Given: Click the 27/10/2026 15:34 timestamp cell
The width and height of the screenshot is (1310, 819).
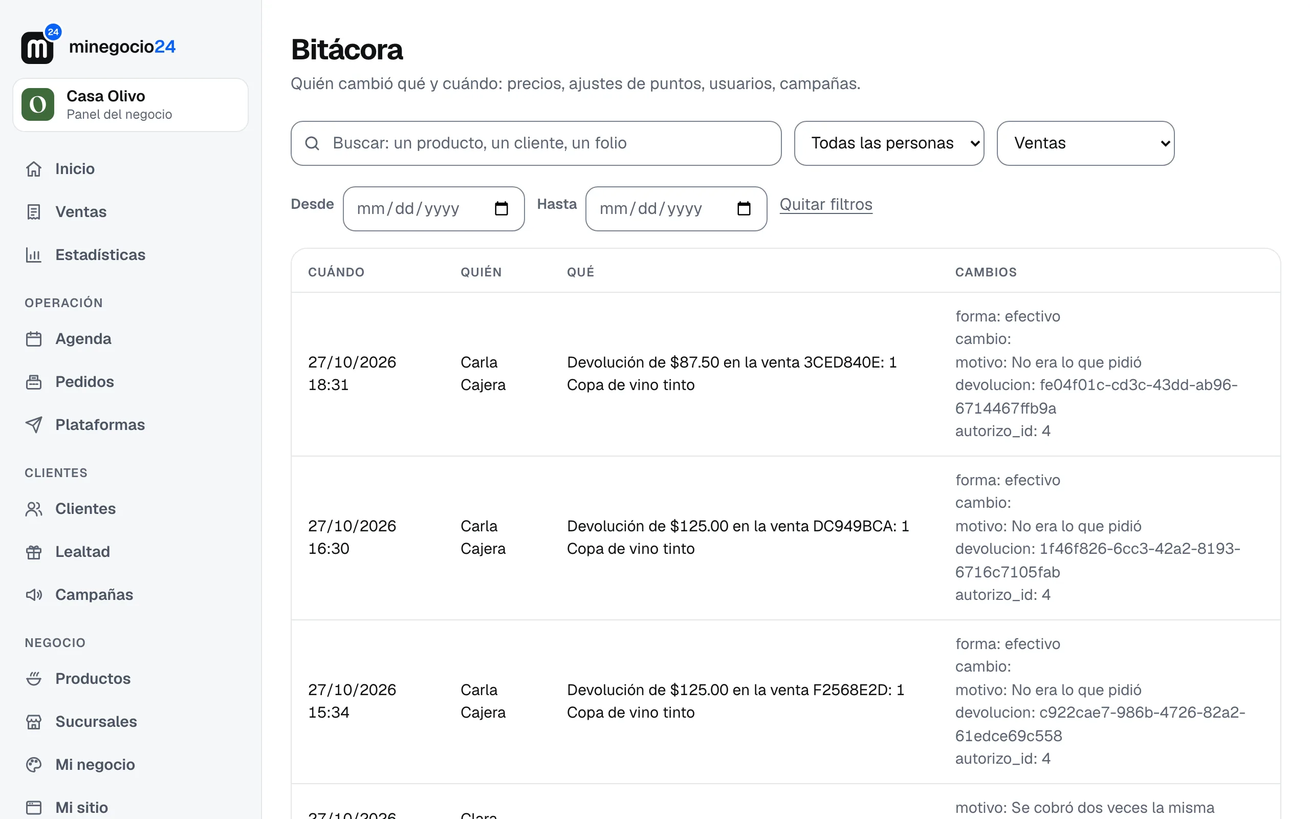Looking at the screenshot, I should pos(353,701).
